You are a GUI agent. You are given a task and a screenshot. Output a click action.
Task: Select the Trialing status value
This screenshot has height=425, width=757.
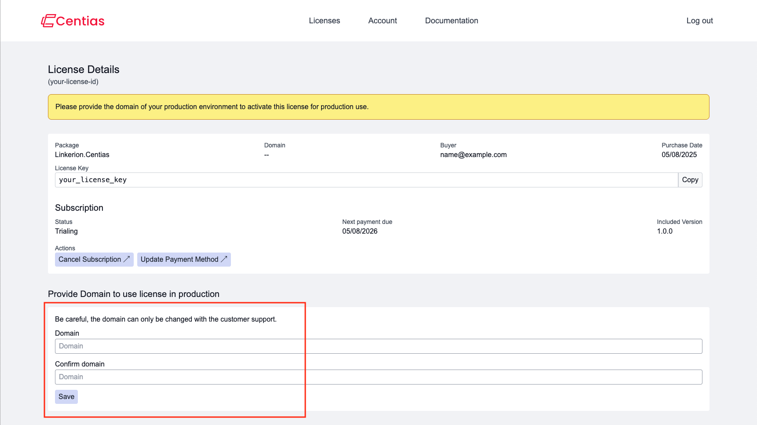pos(66,231)
